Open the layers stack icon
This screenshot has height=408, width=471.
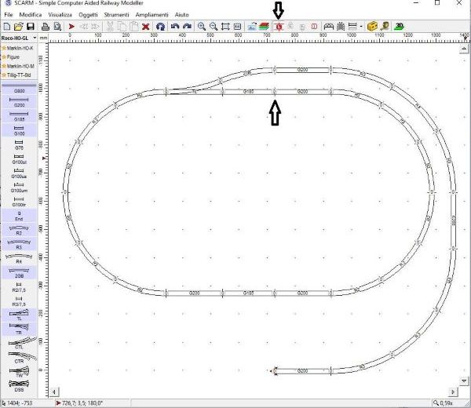coord(264,26)
